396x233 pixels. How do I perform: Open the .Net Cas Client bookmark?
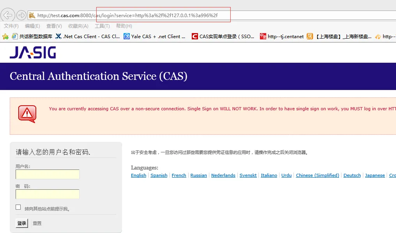pos(88,36)
